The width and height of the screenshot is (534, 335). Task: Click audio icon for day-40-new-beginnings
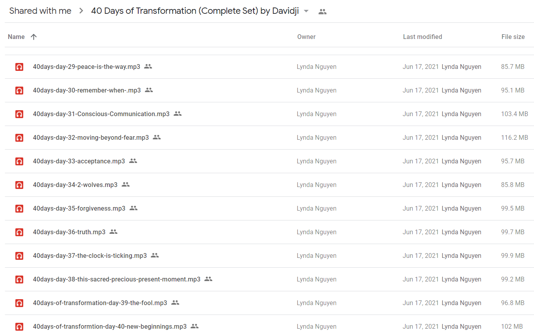click(x=19, y=327)
